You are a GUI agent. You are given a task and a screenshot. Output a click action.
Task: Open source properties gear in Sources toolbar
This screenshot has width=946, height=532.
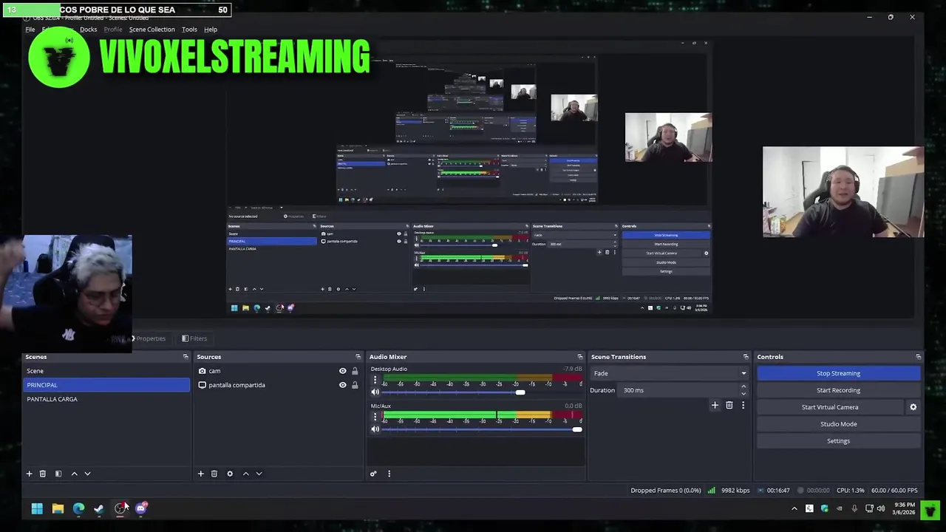coord(230,474)
